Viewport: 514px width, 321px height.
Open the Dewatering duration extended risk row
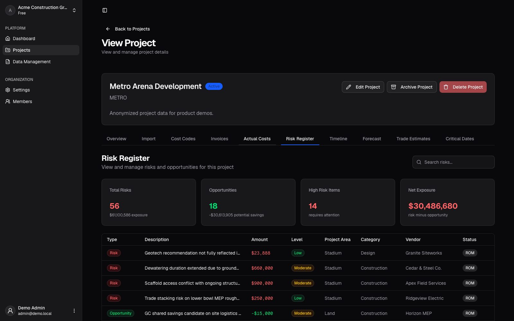(298, 268)
